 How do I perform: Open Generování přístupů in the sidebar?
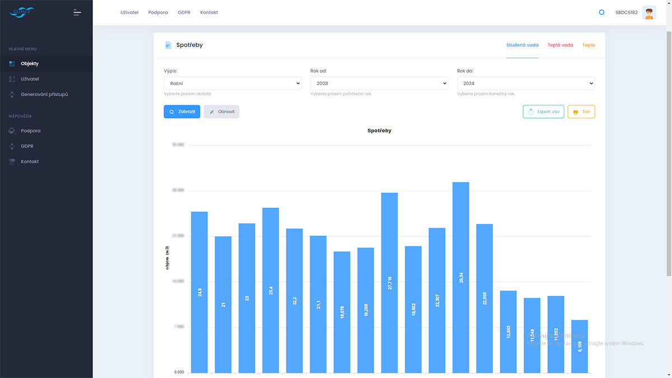(x=46, y=94)
